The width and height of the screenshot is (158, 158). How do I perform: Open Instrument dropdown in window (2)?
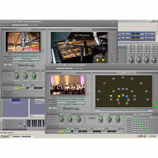(72, 105)
